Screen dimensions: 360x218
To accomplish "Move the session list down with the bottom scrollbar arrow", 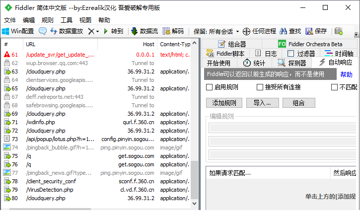I will pos(195,203).
